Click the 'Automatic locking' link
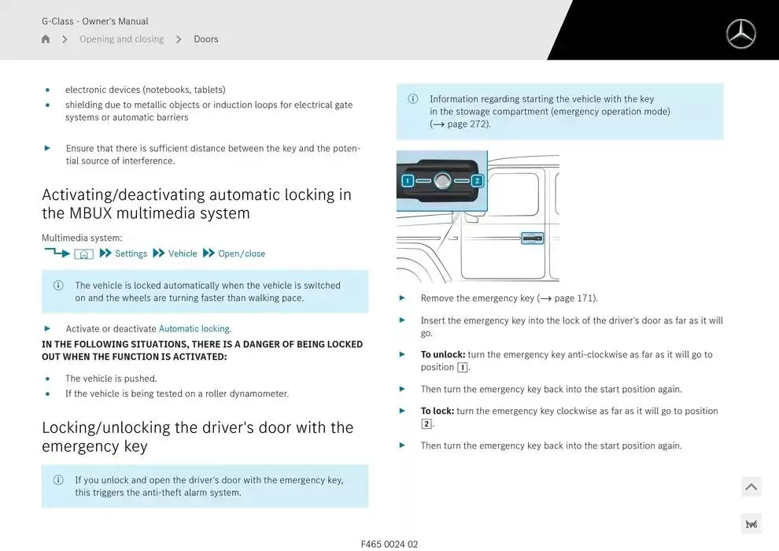Screen dimensions: 779x551 [194, 329]
